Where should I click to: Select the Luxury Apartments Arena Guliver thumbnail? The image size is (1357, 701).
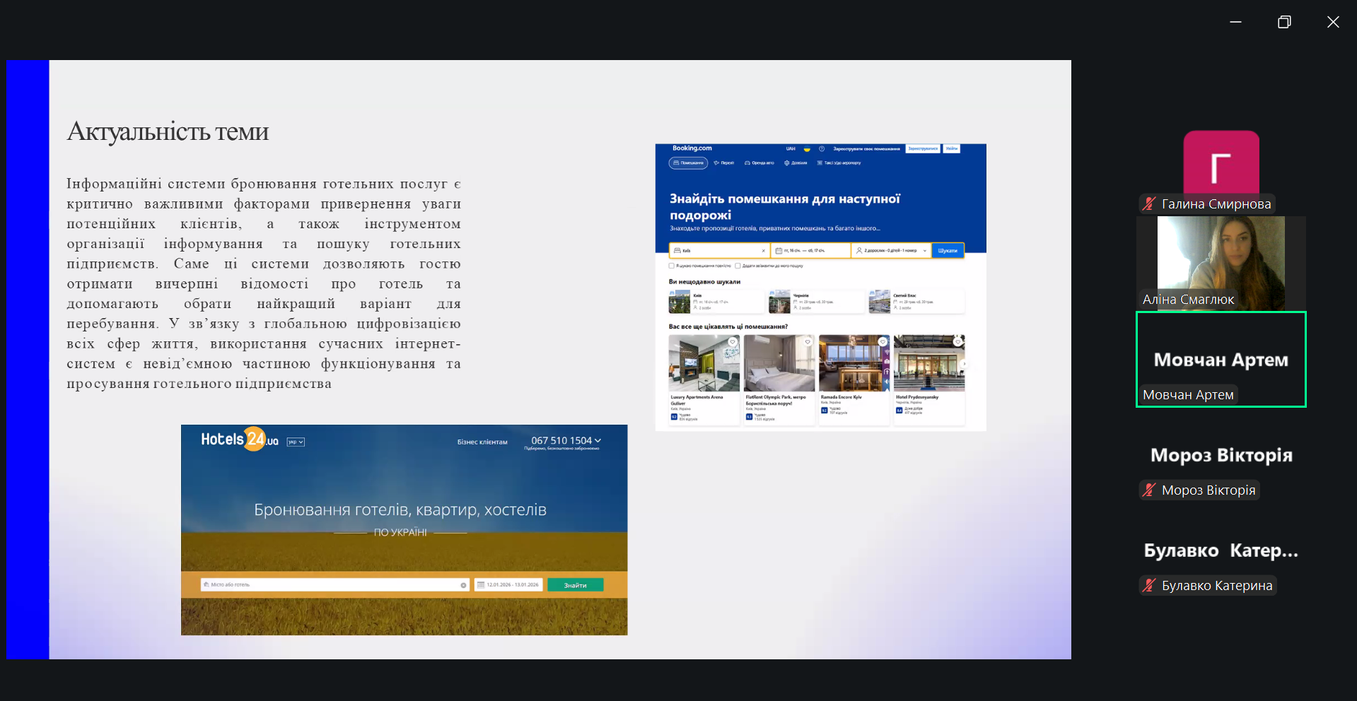click(x=704, y=363)
